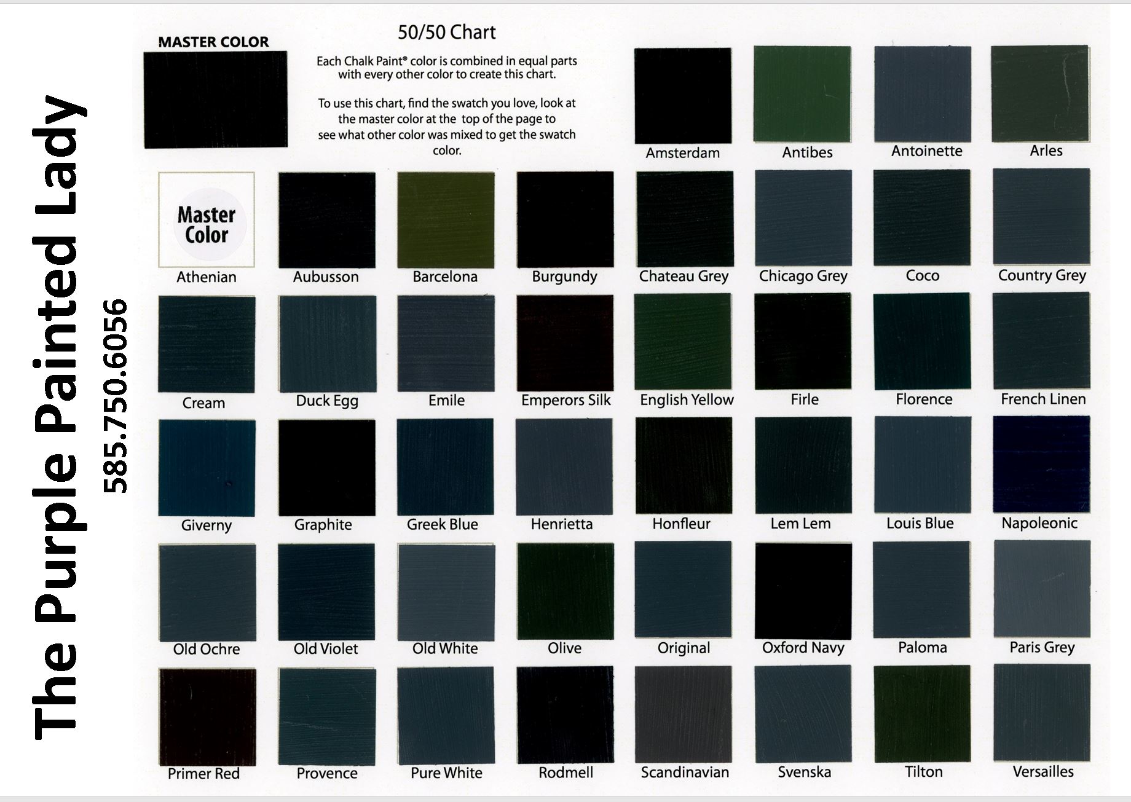This screenshot has width=1131, height=802.
Task: Select the Giverny blue swatch
Action: 207,468
